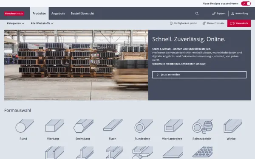Click the Neue Designs ausprobieren label
Image resolution: width=255 pixels, height=159 pixels.
point(220,3)
